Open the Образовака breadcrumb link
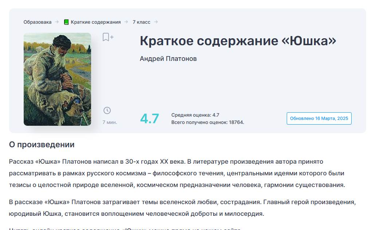368x230 pixels. (37, 22)
